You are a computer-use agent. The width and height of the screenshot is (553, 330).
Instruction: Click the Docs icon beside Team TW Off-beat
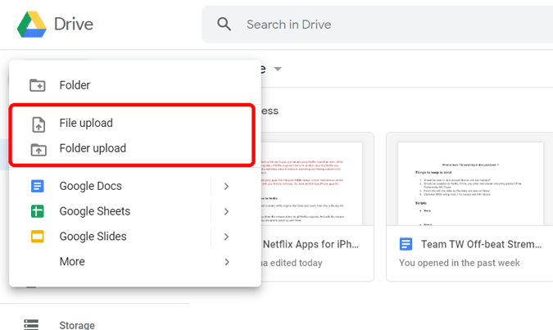pyautogui.click(x=406, y=244)
